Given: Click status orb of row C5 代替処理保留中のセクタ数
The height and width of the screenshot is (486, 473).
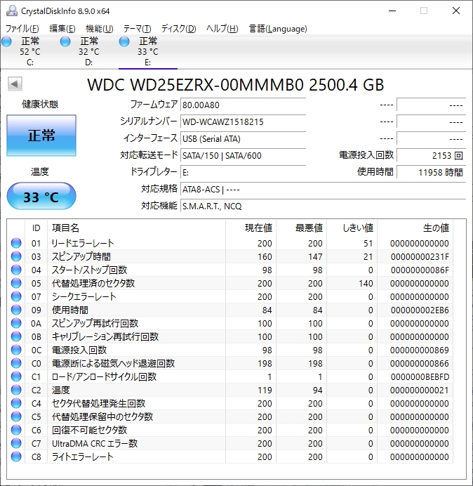Looking at the screenshot, I should (16, 416).
